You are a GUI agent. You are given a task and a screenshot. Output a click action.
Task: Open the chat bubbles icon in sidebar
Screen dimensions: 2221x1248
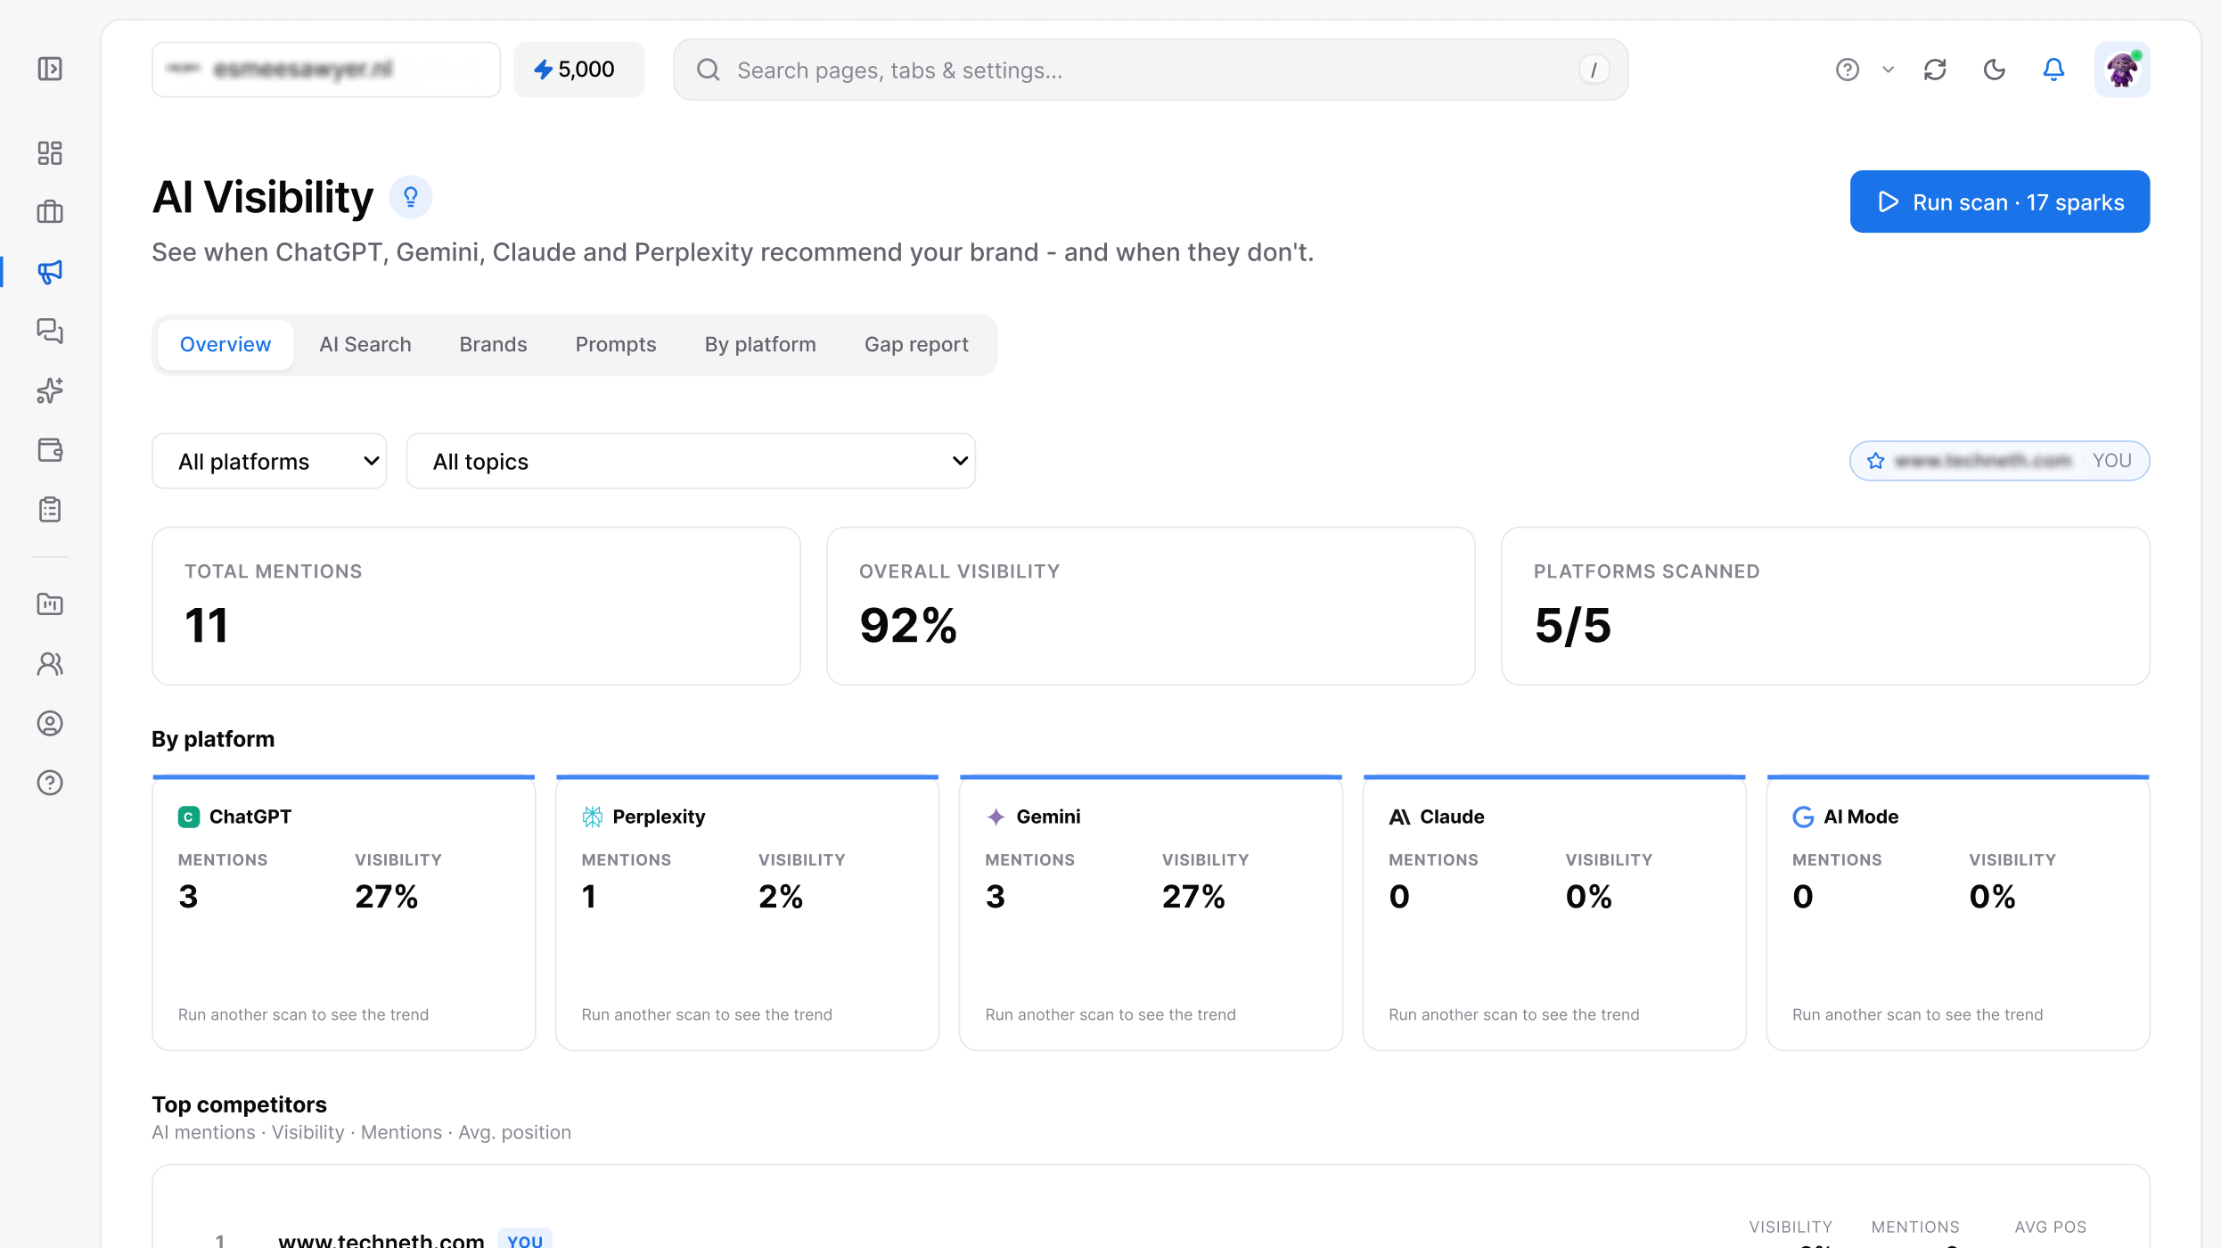50,331
